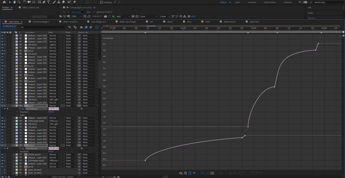Select the Pen tool
Viewport: 345px width, 178px height.
44,2
